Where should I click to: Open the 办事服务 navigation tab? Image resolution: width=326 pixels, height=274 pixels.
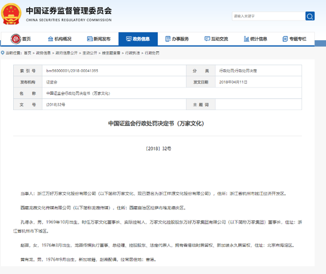coord(177,39)
